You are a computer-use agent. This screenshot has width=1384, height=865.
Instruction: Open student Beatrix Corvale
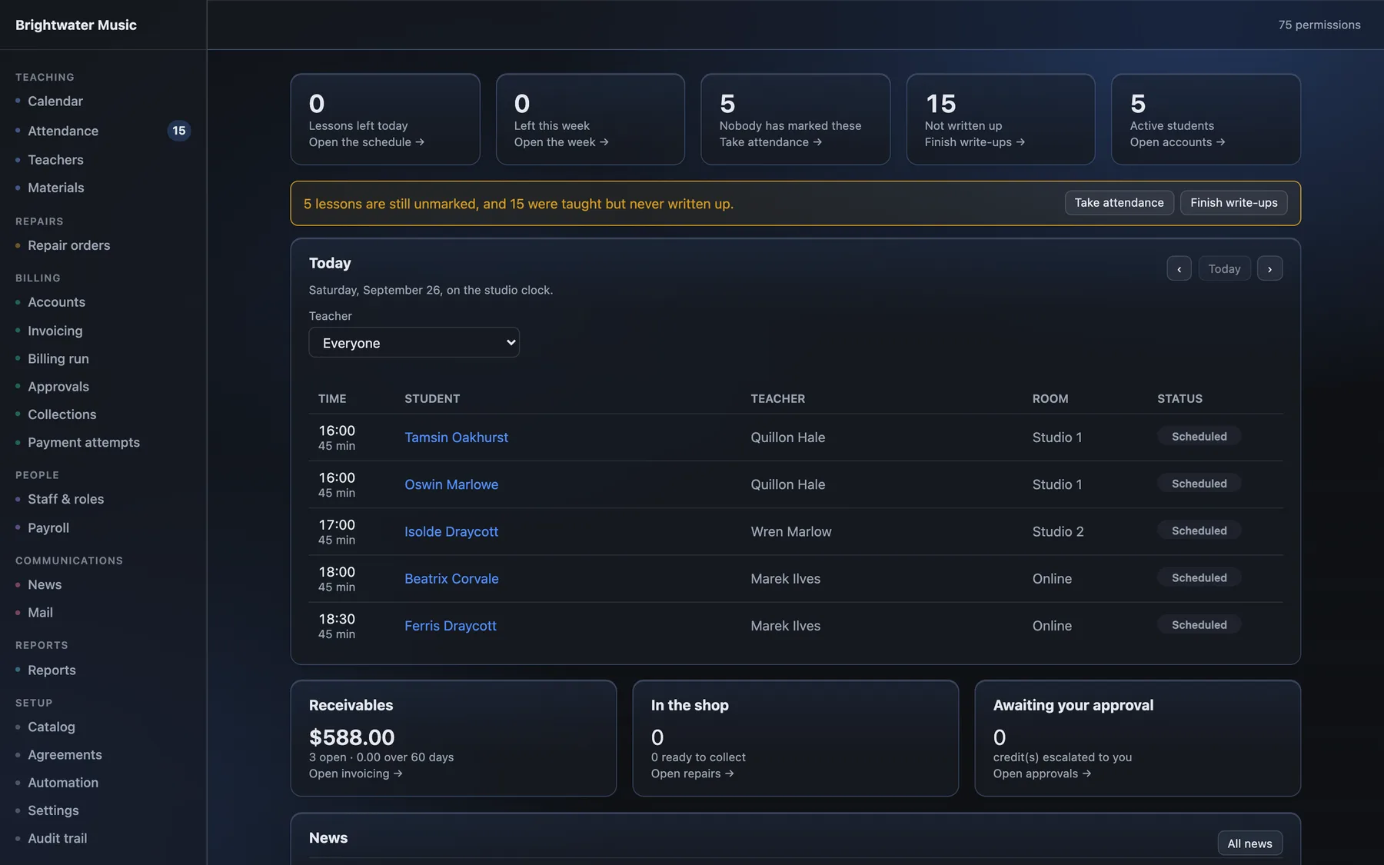coord(451,578)
